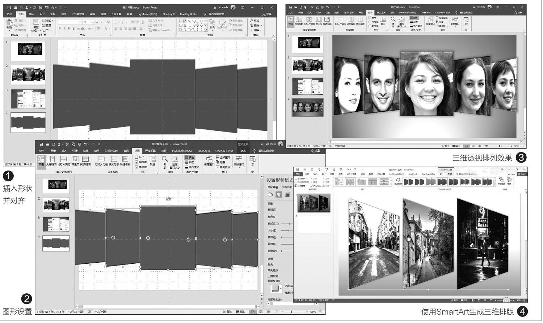Open Insert (插入) tab in Home-tab window
The height and width of the screenshot is (323, 543).
point(32,14)
